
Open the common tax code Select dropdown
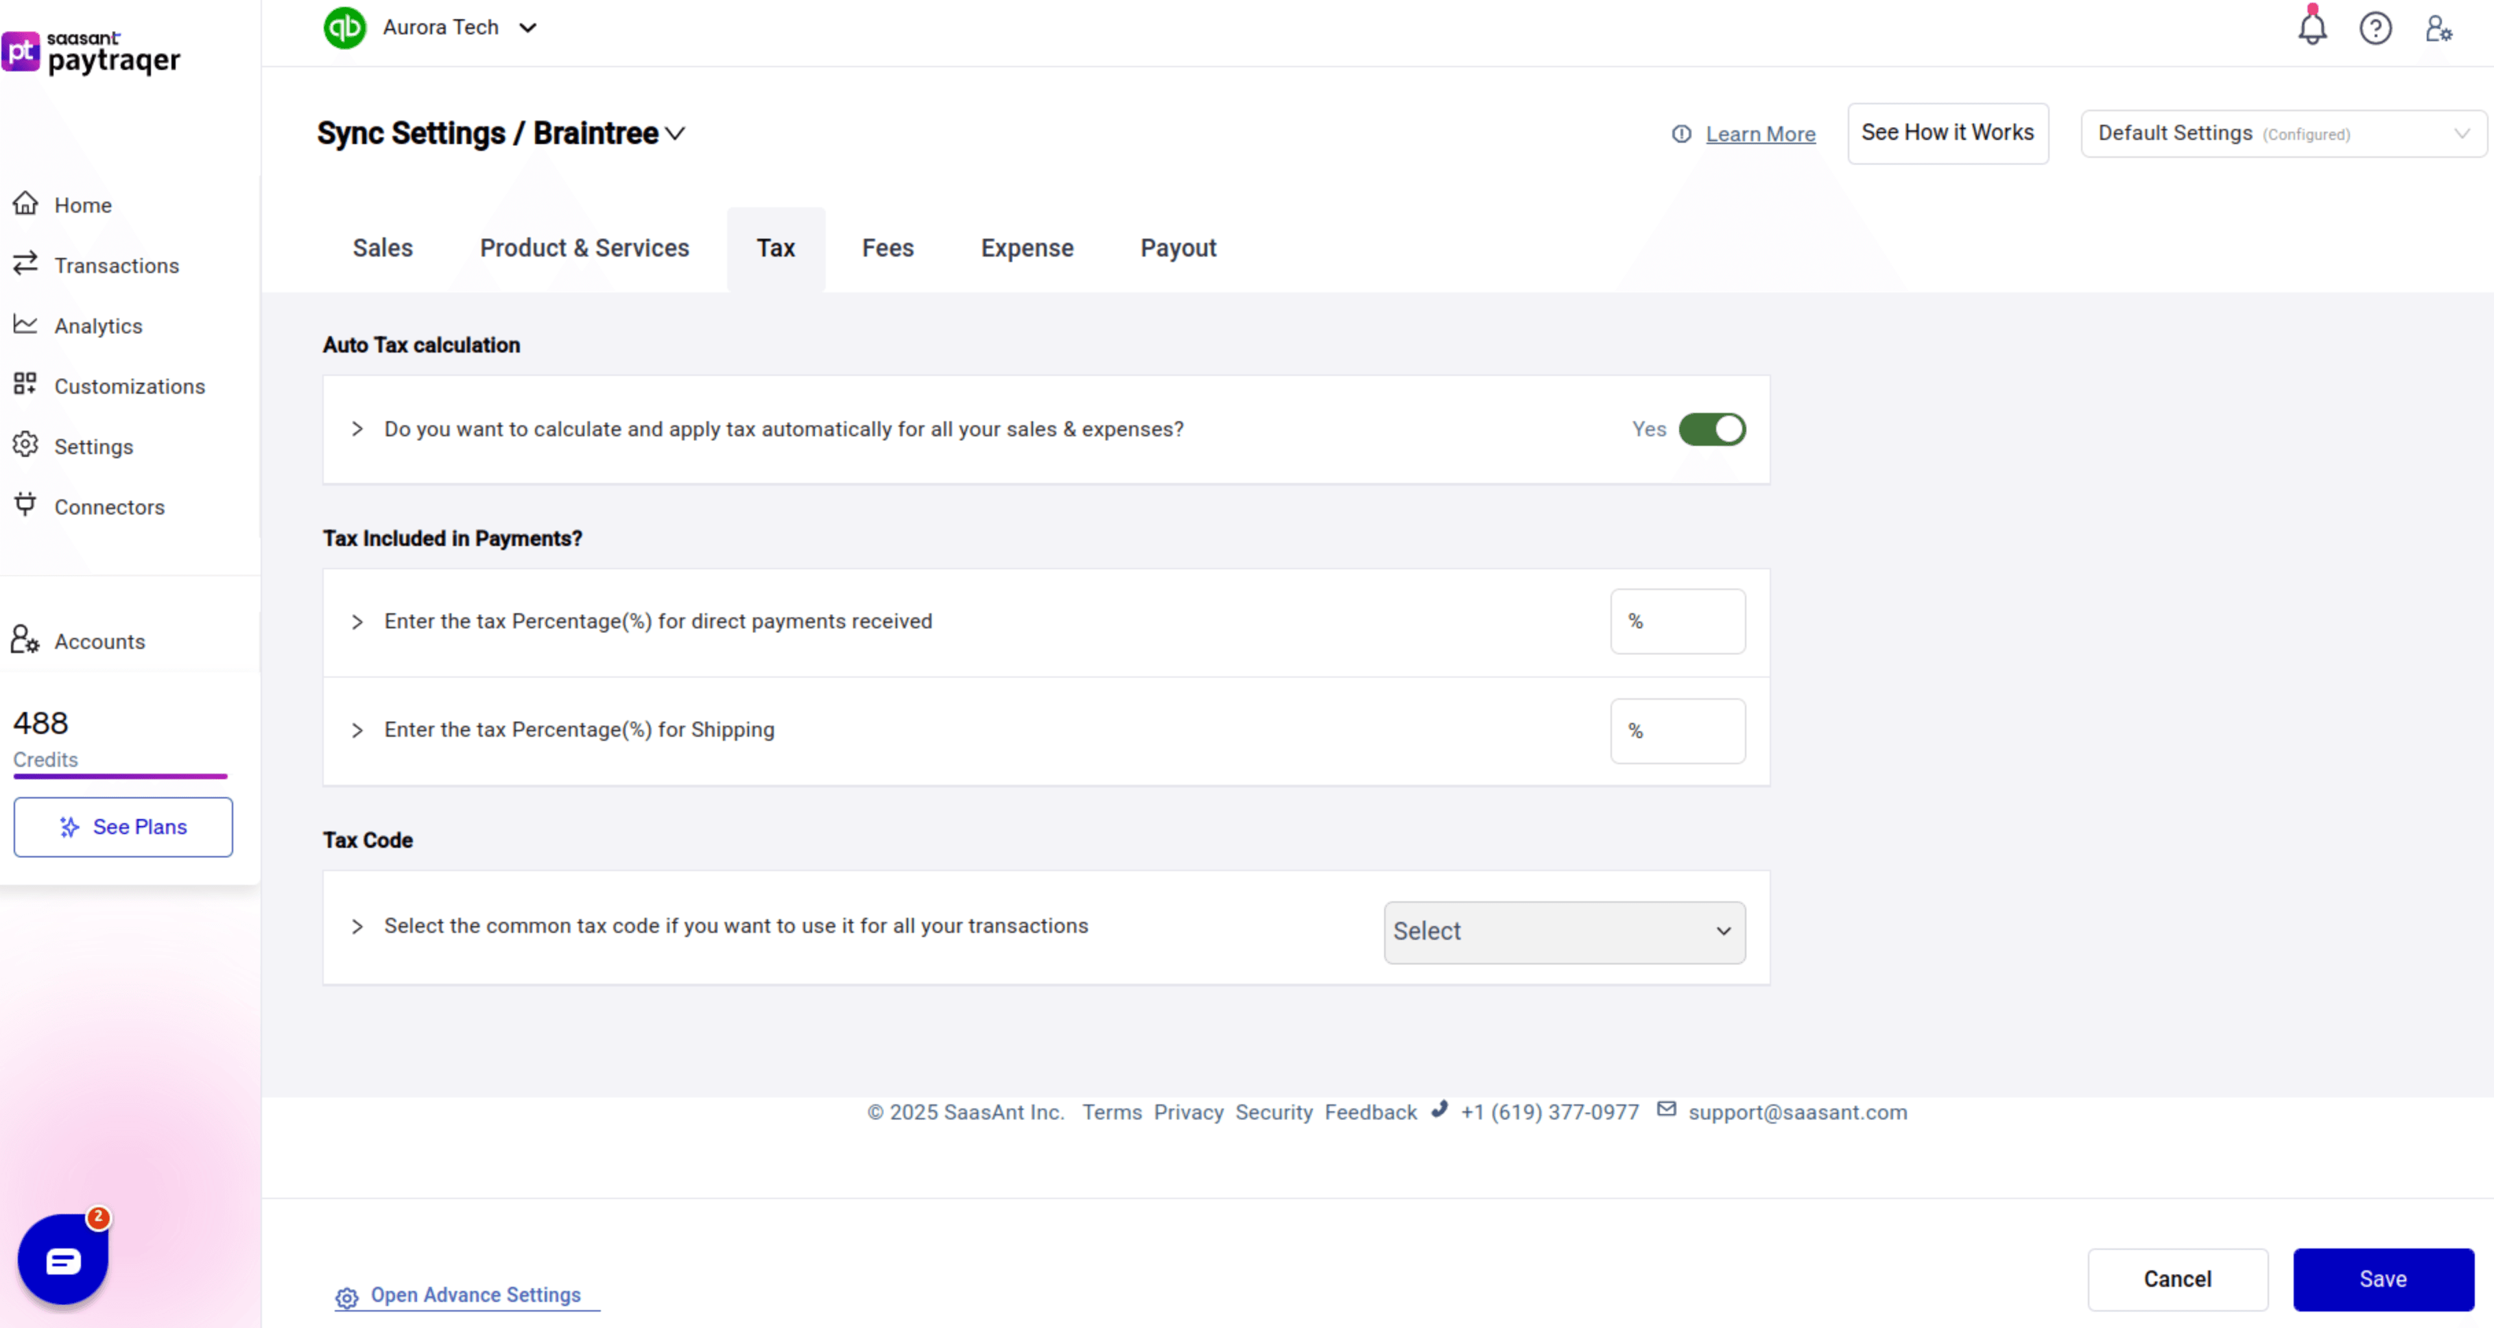pyautogui.click(x=1563, y=931)
